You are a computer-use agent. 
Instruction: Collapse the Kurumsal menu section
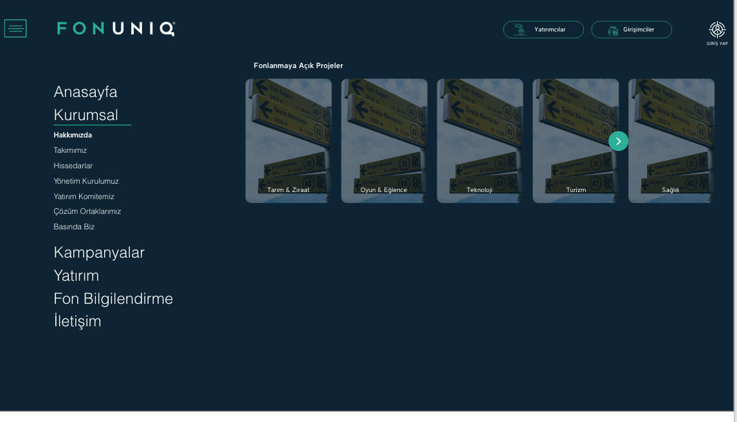tap(86, 115)
